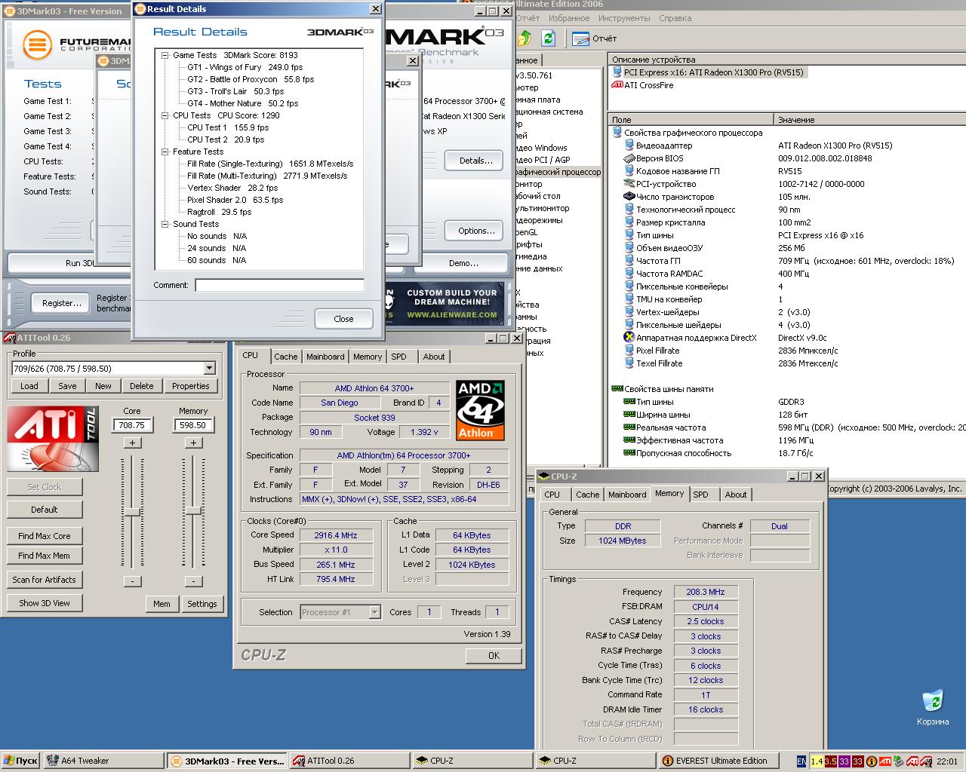
Task: Collapse the Sound Tests tree node
Action: tap(165, 224)
